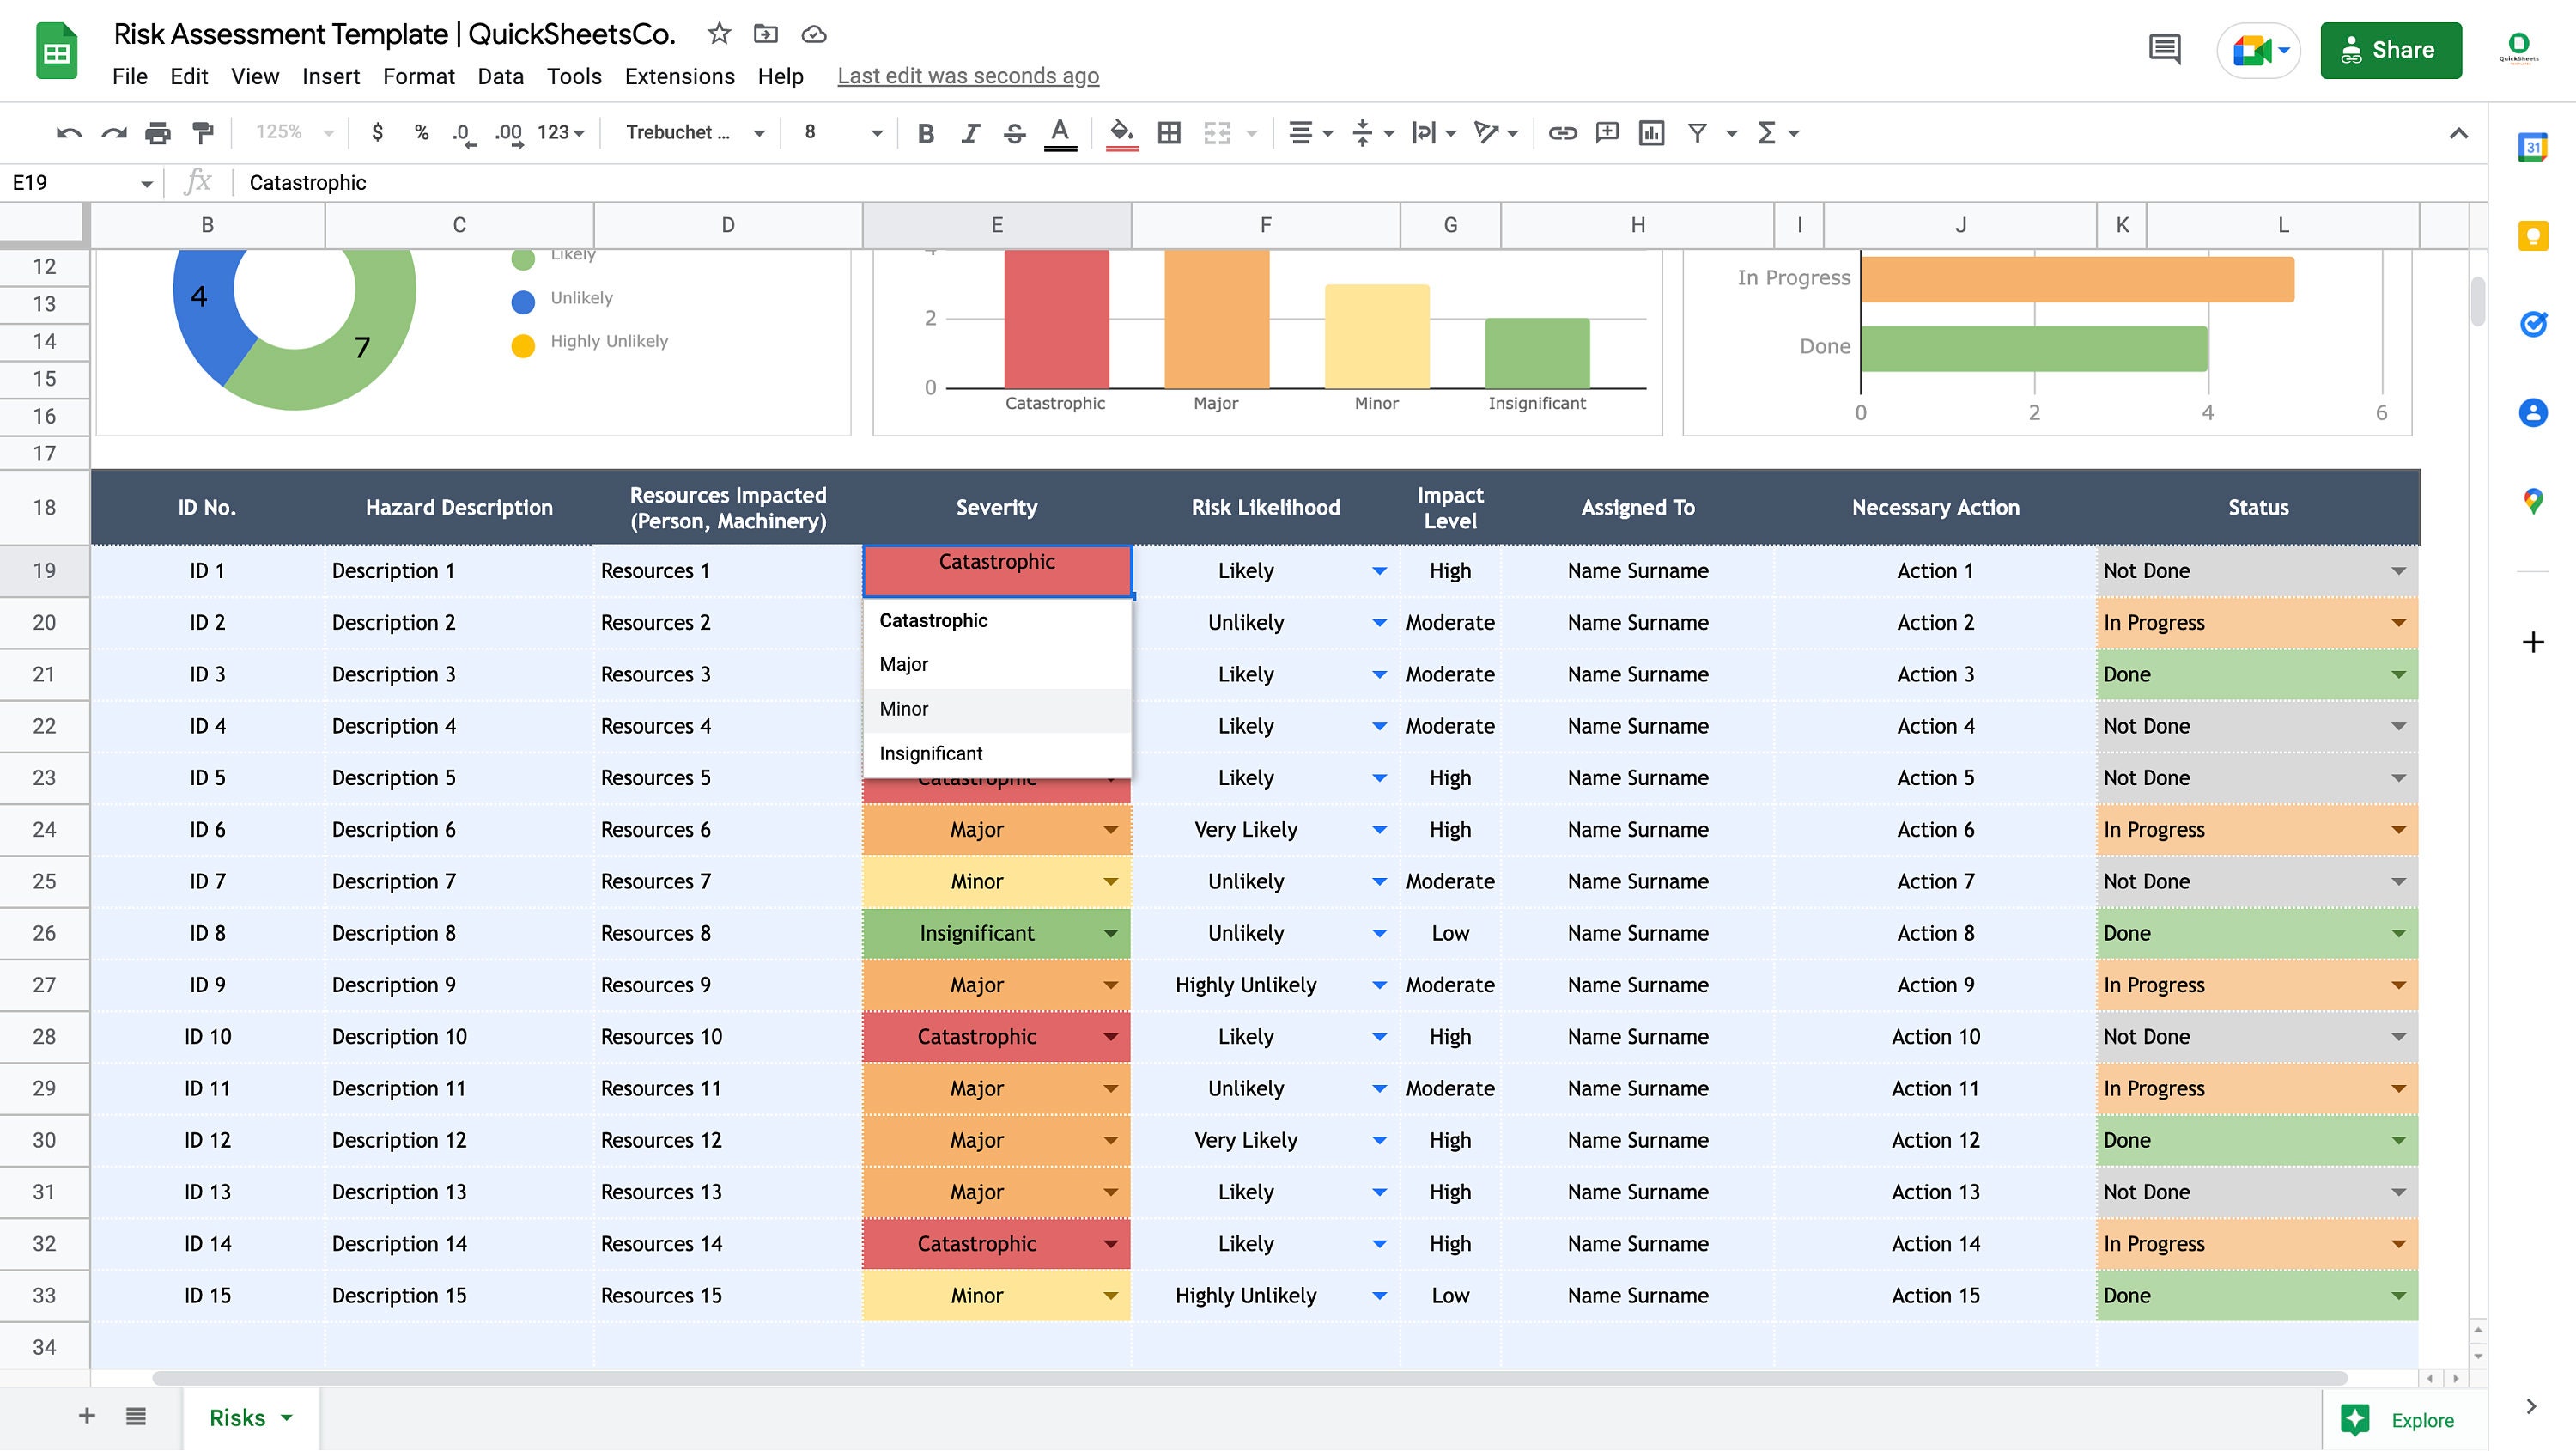The image size is (2576, 1451).
Task: Toggle italic formatting
Action: pyautogui.click(x=969, y=131)
